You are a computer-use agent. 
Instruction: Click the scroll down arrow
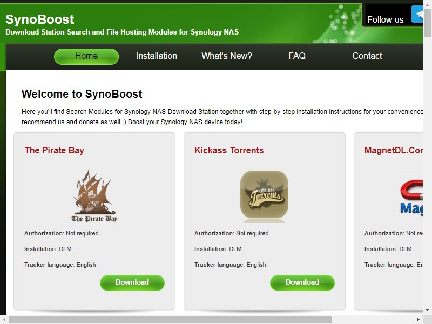[427, 310]
